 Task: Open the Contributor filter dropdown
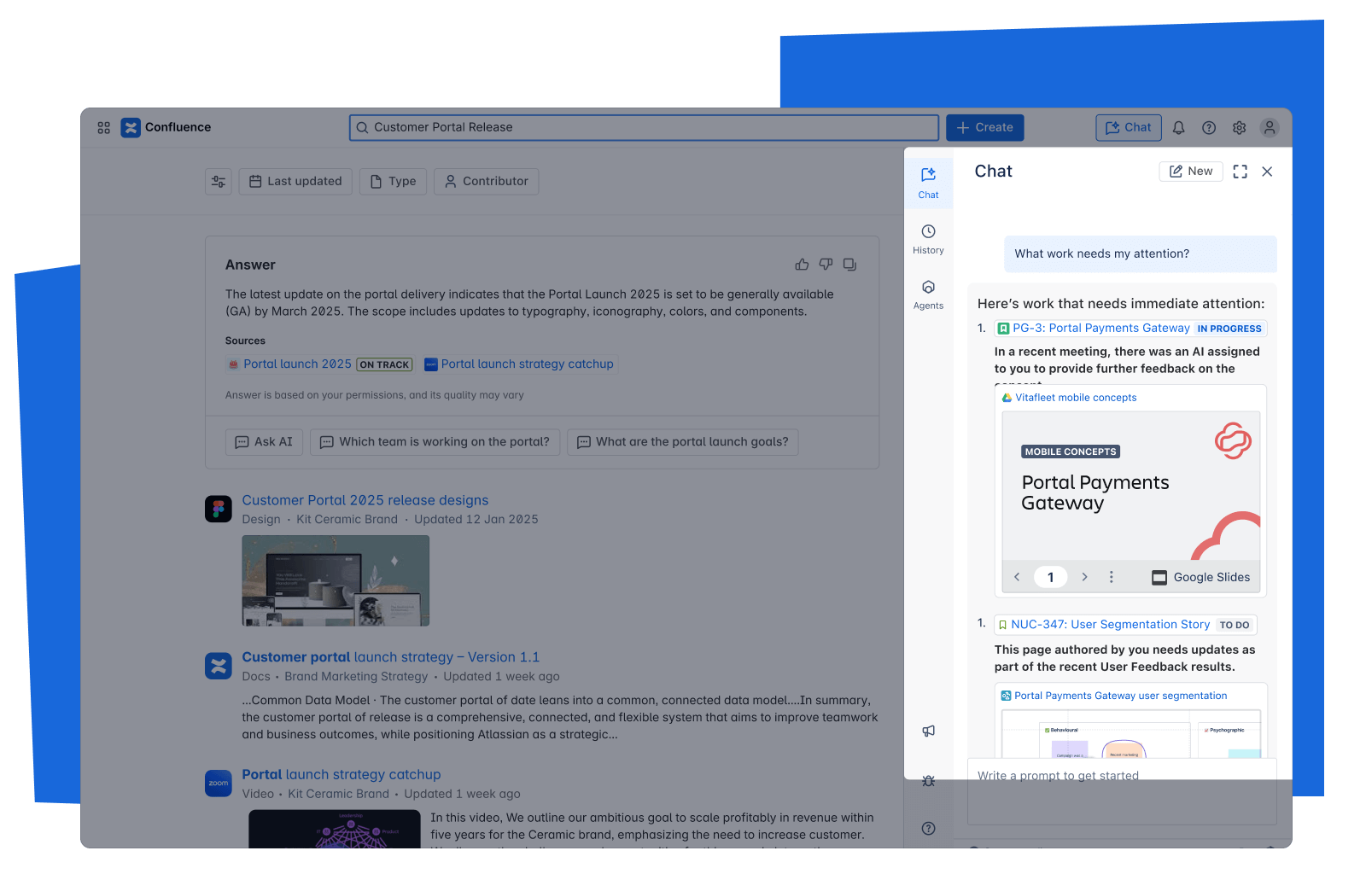tap(486, 181)
